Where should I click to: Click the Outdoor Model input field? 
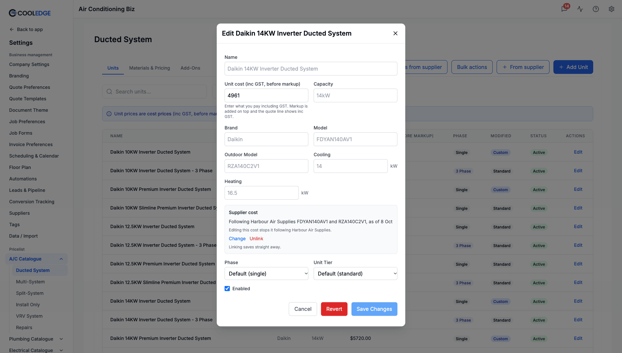pyautogui.click(x=266, y=166)
